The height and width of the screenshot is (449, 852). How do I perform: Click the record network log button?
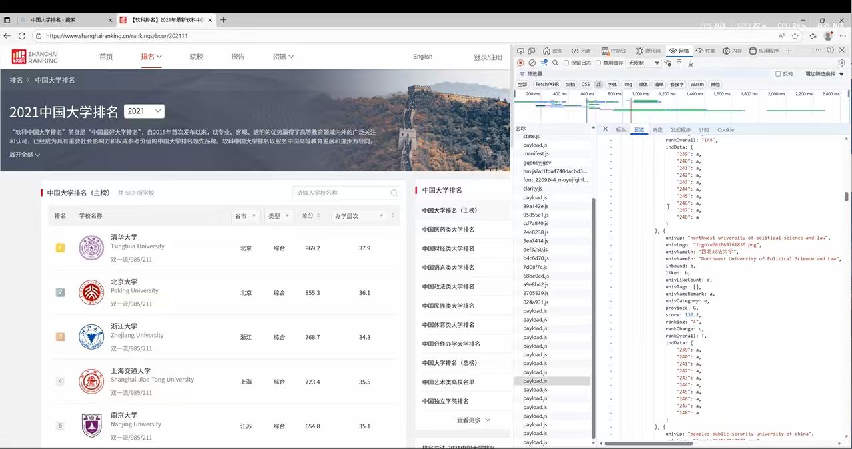tap(520, 63)
